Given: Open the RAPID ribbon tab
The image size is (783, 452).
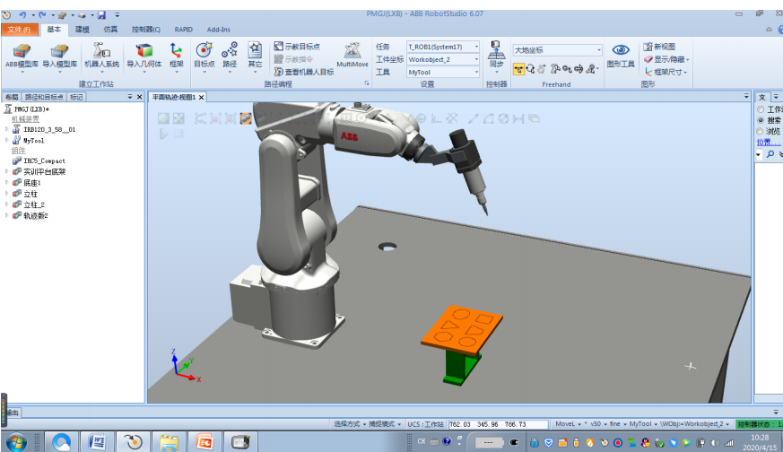Looking at the screenshot, I should (x=183, y=30).
